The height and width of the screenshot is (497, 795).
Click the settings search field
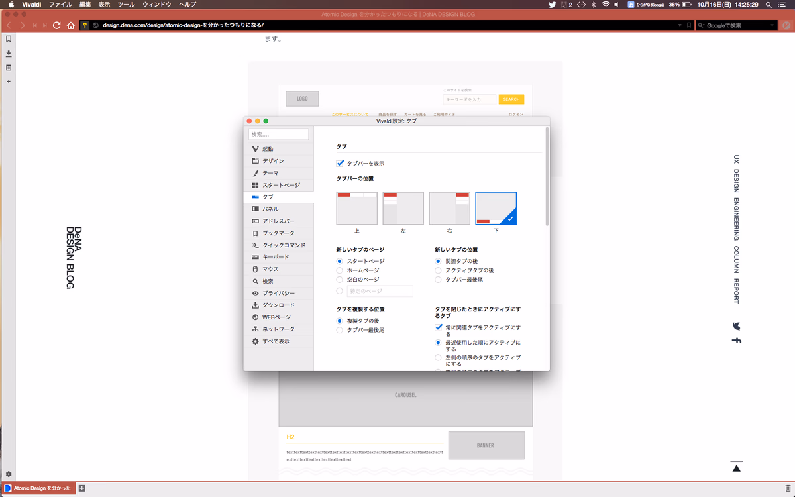[x=279, y=135]
